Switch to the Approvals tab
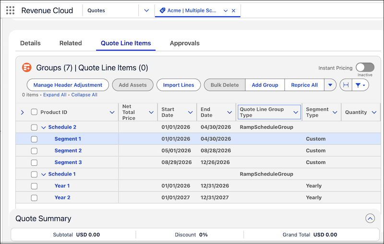This screenshot has width=384, height=244. tap(185, 43)
